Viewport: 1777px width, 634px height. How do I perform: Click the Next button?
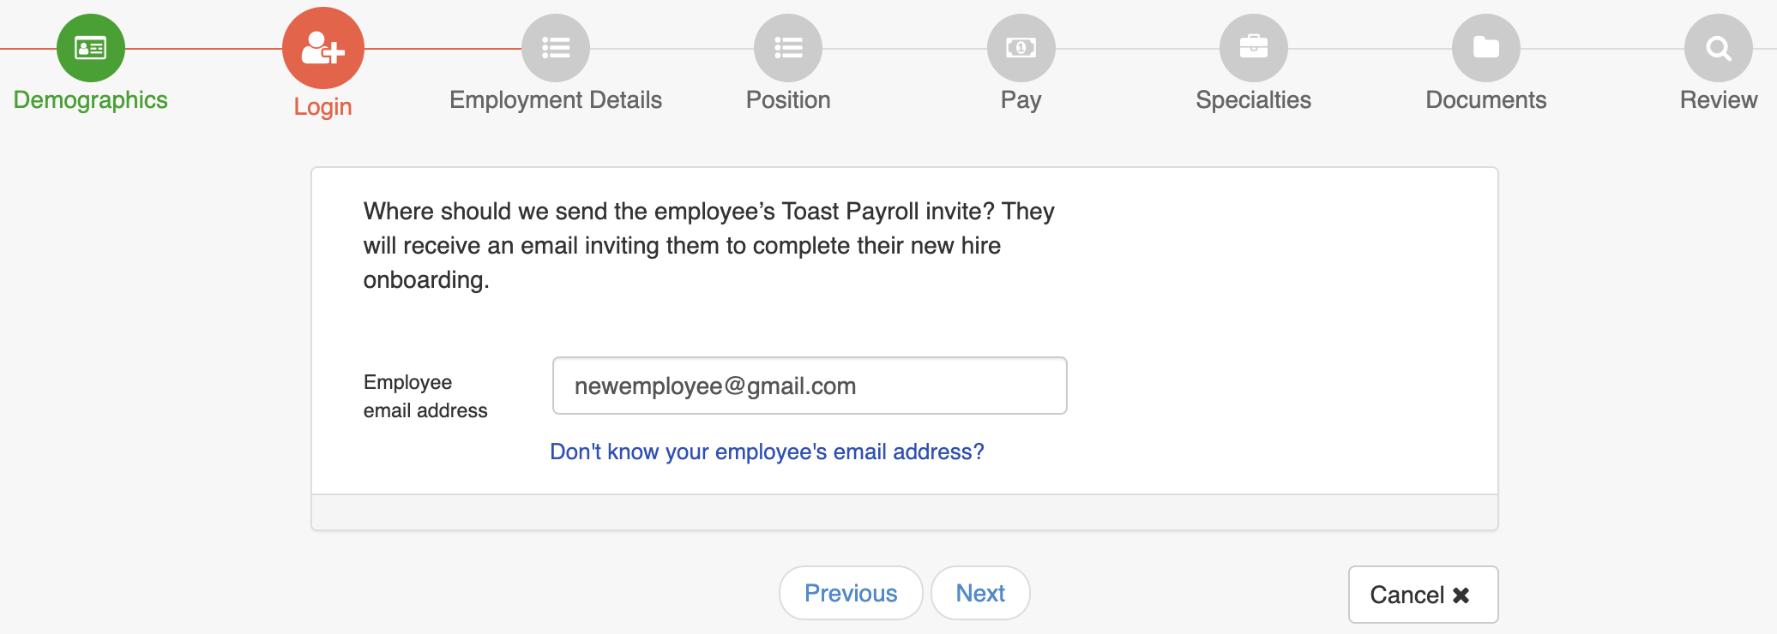pyautogui.click(x=980, y=593)
